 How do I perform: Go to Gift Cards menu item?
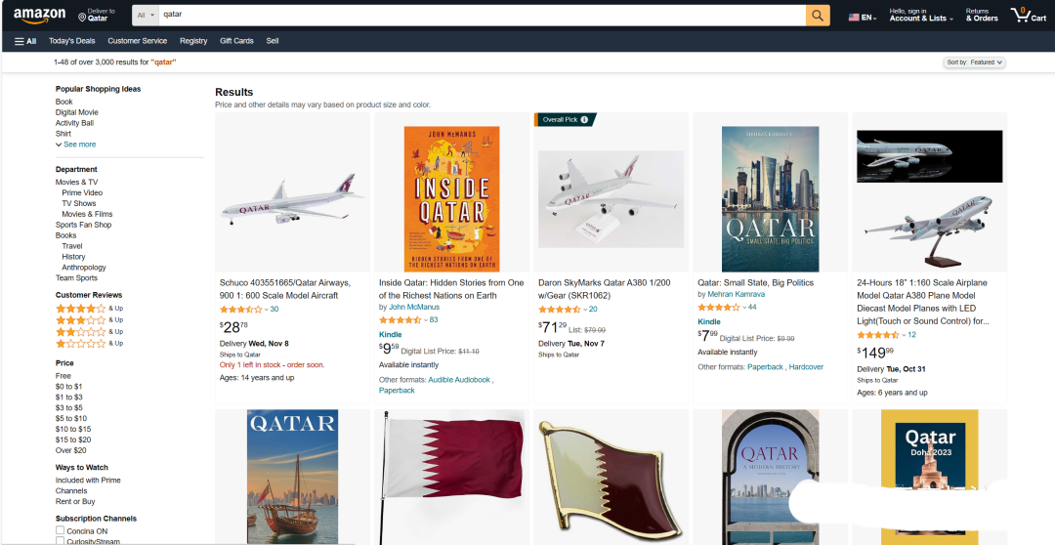pyautogui.click(x=236, y=41)
